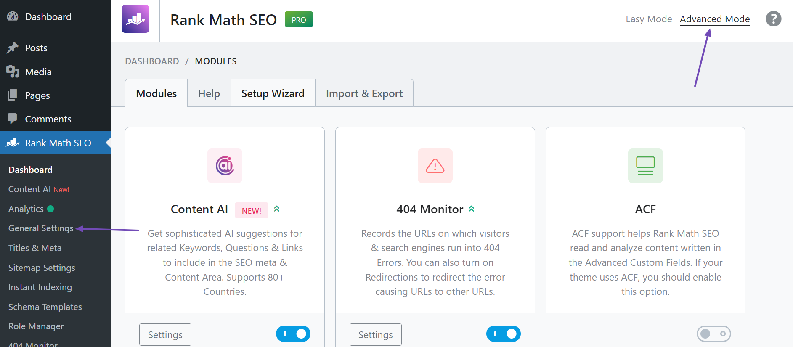This screenshot has height=347, width=793.
Task: Switch to the Modules tab
Action: [156, 93]
